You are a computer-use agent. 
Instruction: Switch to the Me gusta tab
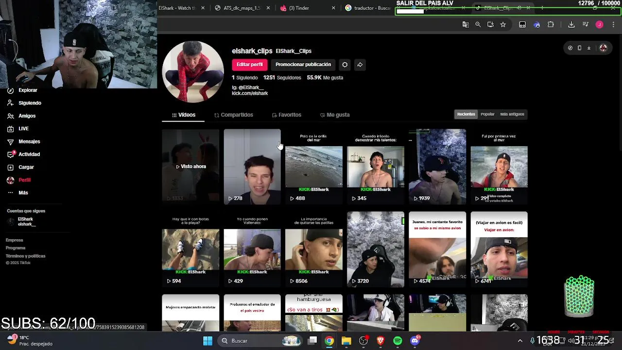tap(335, 115)
